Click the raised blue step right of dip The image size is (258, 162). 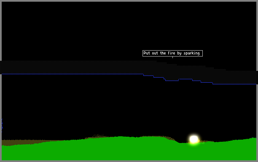185,79
